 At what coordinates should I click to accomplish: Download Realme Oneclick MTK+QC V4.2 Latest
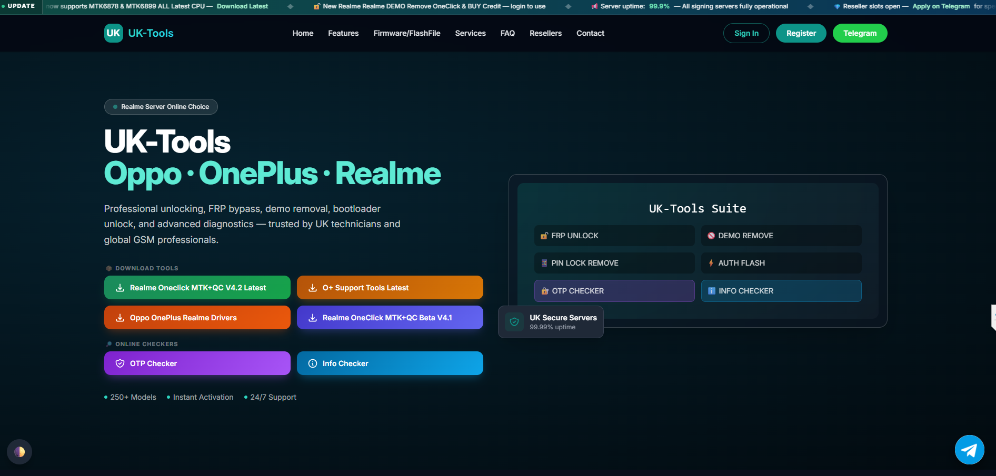(x=197, y=288)
